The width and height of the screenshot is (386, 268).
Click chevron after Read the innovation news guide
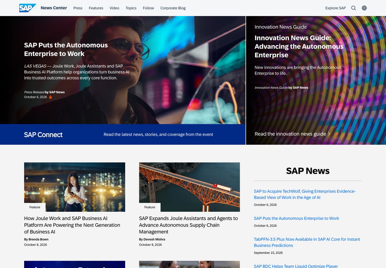coord(329,134)
